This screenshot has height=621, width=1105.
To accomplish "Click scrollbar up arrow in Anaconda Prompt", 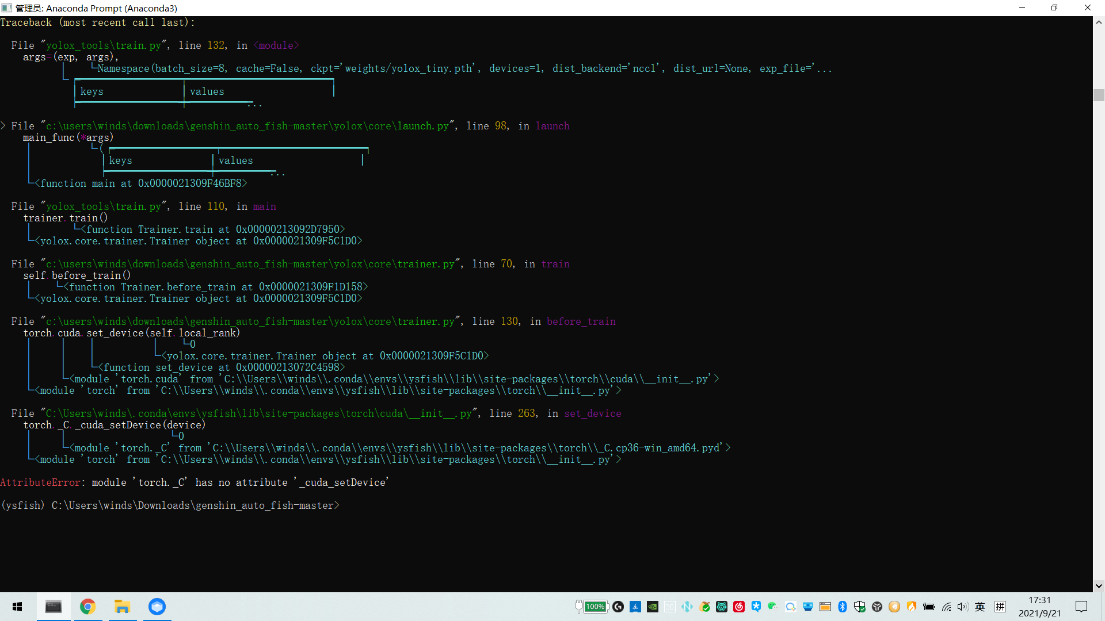I will pyautogui.click(x=1099, y=22).
